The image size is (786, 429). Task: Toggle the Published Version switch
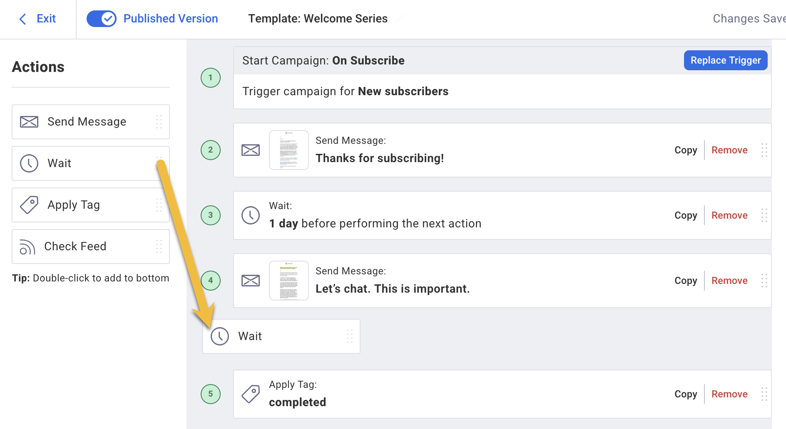point(102,19)
